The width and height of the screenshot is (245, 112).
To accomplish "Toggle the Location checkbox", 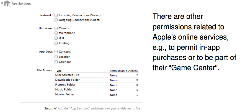I will tap(56, 57).
